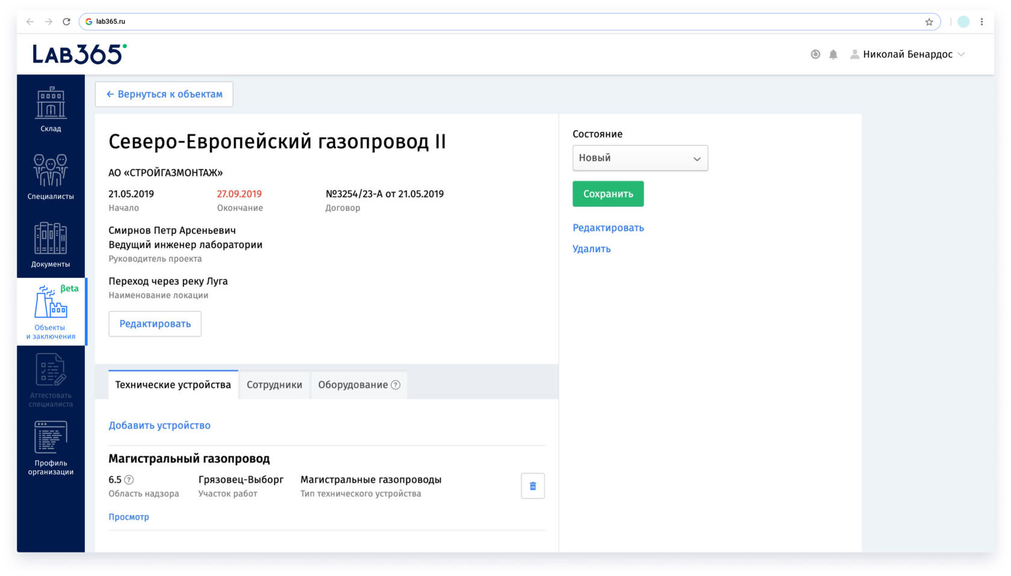Click location text Переход через реку Луга
Viewport: 1011px width, 576px height.
pyautogui.click(x=168, y=281)
